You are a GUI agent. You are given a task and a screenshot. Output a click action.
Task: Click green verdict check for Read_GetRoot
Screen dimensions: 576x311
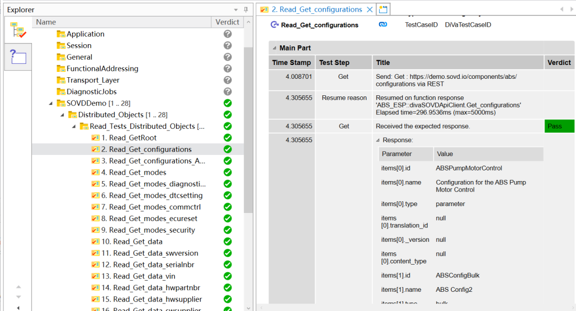pyautogui.click(x=228, y=138)
